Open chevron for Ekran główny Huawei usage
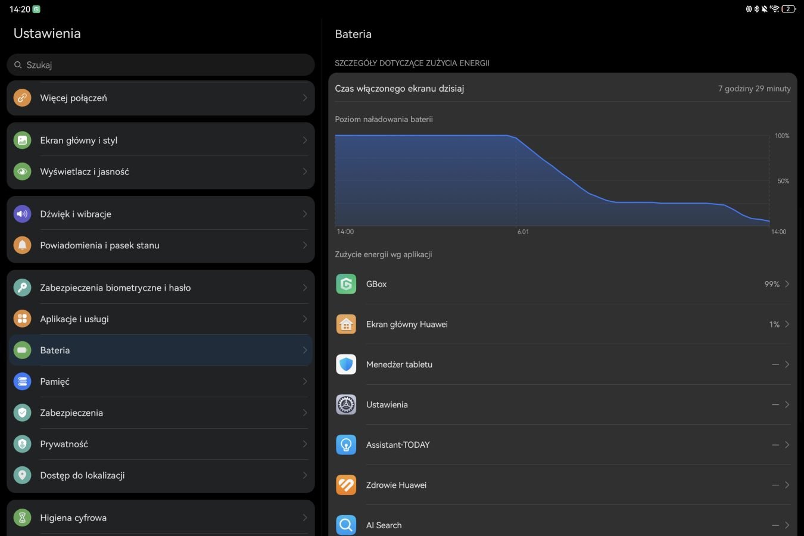Image resolution: width=804 pixels, height=536 pixels. [x=787, y=324]
